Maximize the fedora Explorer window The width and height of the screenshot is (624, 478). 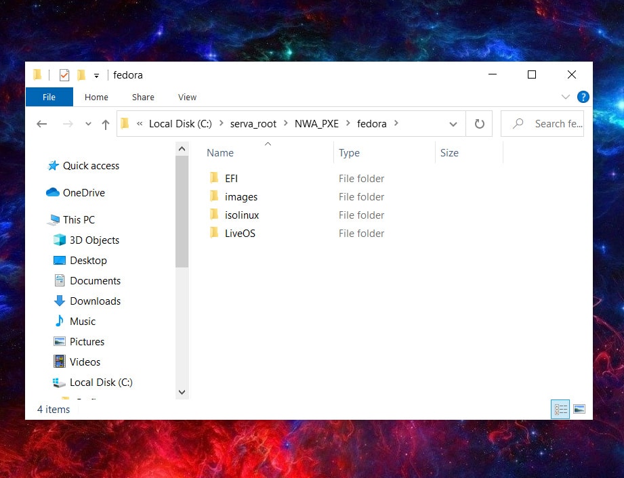pos(532,74)
